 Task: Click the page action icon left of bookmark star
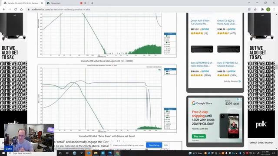249,10
